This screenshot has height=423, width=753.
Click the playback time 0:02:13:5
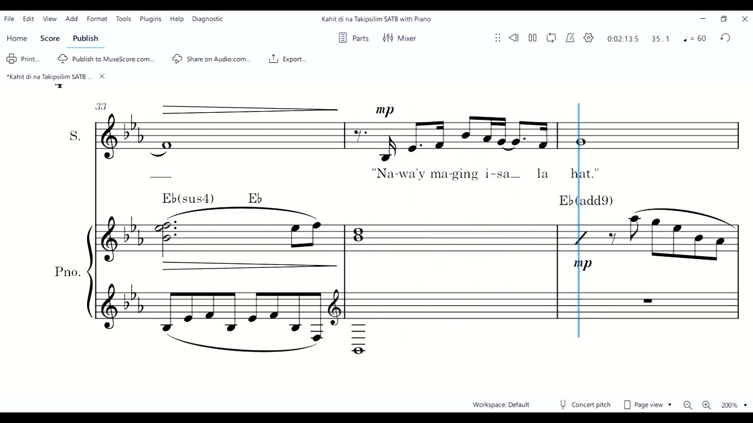623,39
